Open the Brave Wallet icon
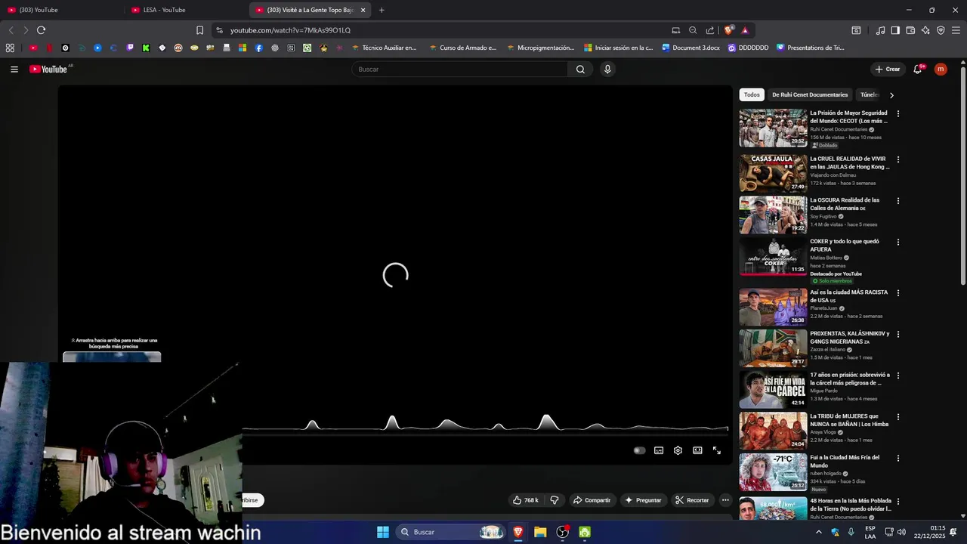The width and height of the screenshot is (967, 544). tap(910, 30)
